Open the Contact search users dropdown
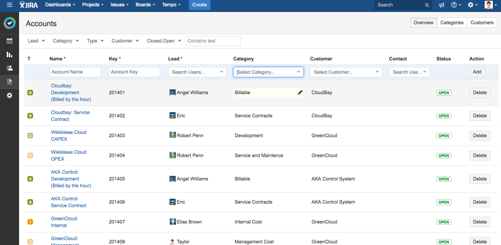Screen dimensions: 501x245 pyautogui.click(x=410, y=72)
